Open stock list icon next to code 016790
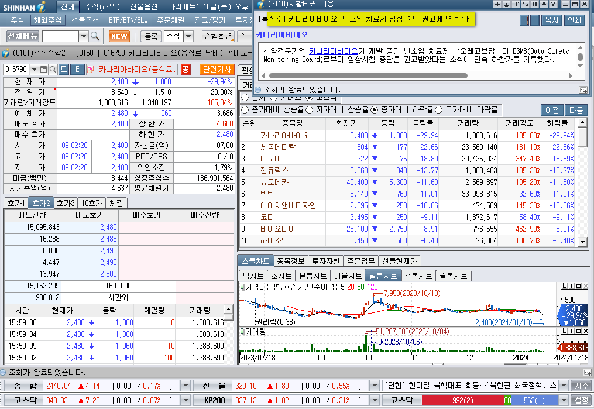The image size is (594, 409). tap(43, 69)
